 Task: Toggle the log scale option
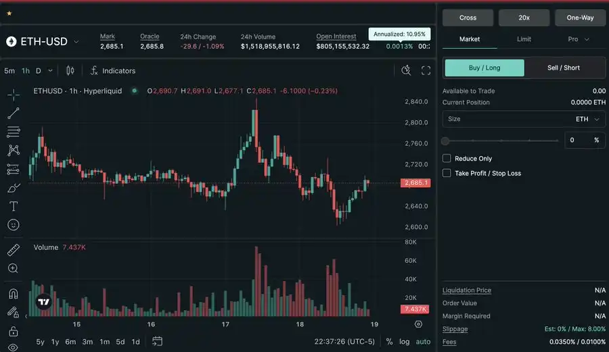pyautogui.click(x=404, y=342)
